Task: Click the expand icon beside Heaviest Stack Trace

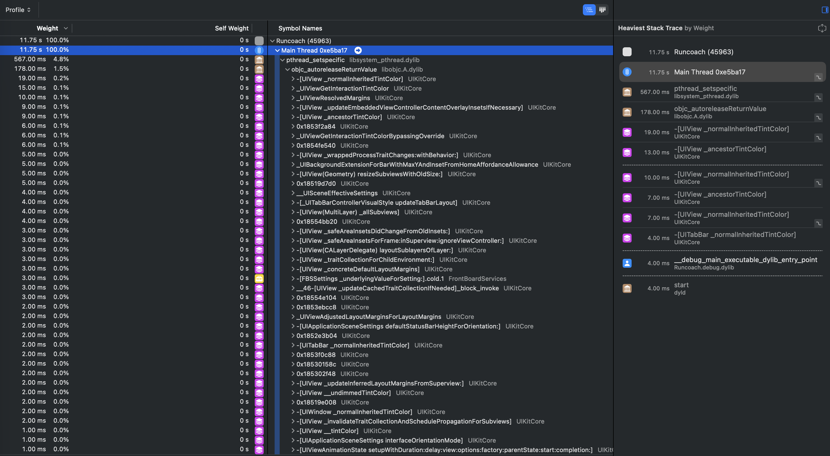Action: click(x=822, y=28)
